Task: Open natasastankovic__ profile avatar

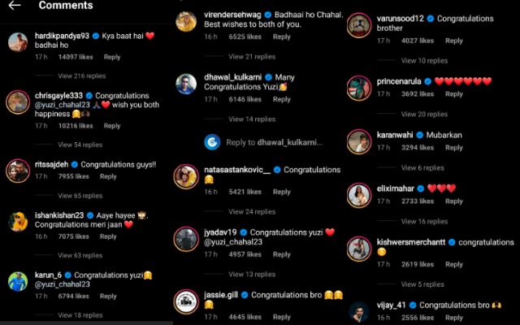Action: tap(186, 176)
